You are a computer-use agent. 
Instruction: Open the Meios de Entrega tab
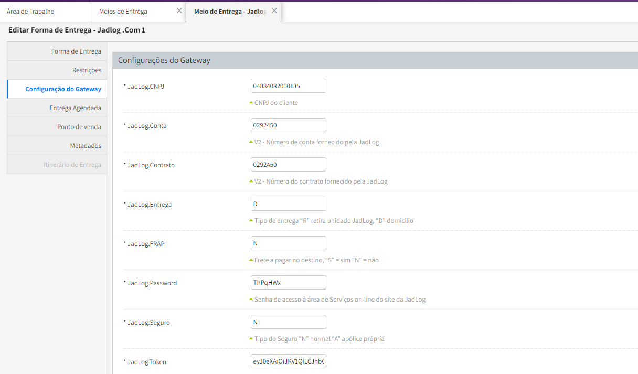[123, 11]
